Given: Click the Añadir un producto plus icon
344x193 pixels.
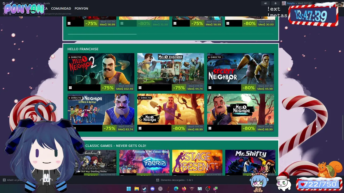Looking at the screenshot, I should [x=4, y=180].
